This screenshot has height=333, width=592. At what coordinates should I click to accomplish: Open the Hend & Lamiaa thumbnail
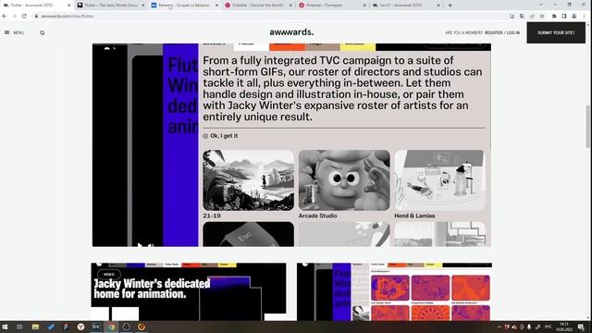[440, 180]
